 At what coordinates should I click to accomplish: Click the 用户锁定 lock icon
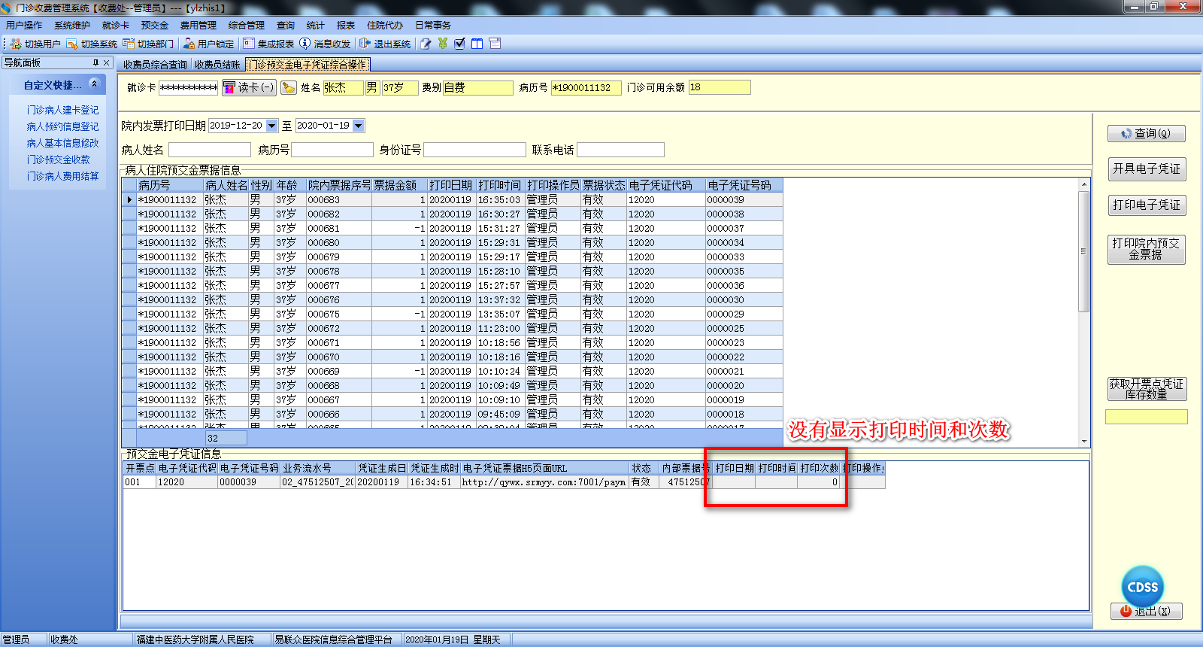coord(189,44)
